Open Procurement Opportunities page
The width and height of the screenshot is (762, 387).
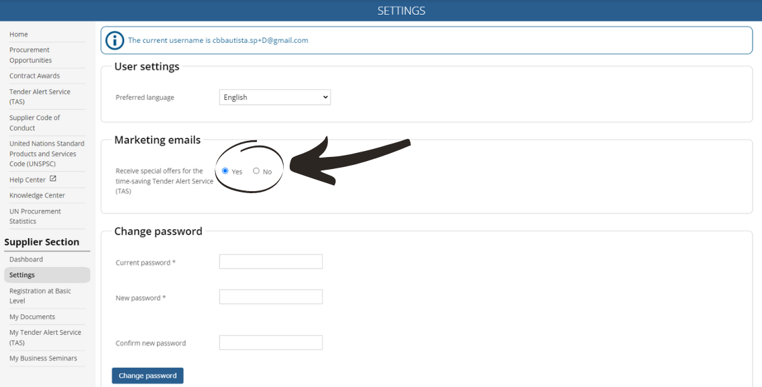click(x=30, y=55)
